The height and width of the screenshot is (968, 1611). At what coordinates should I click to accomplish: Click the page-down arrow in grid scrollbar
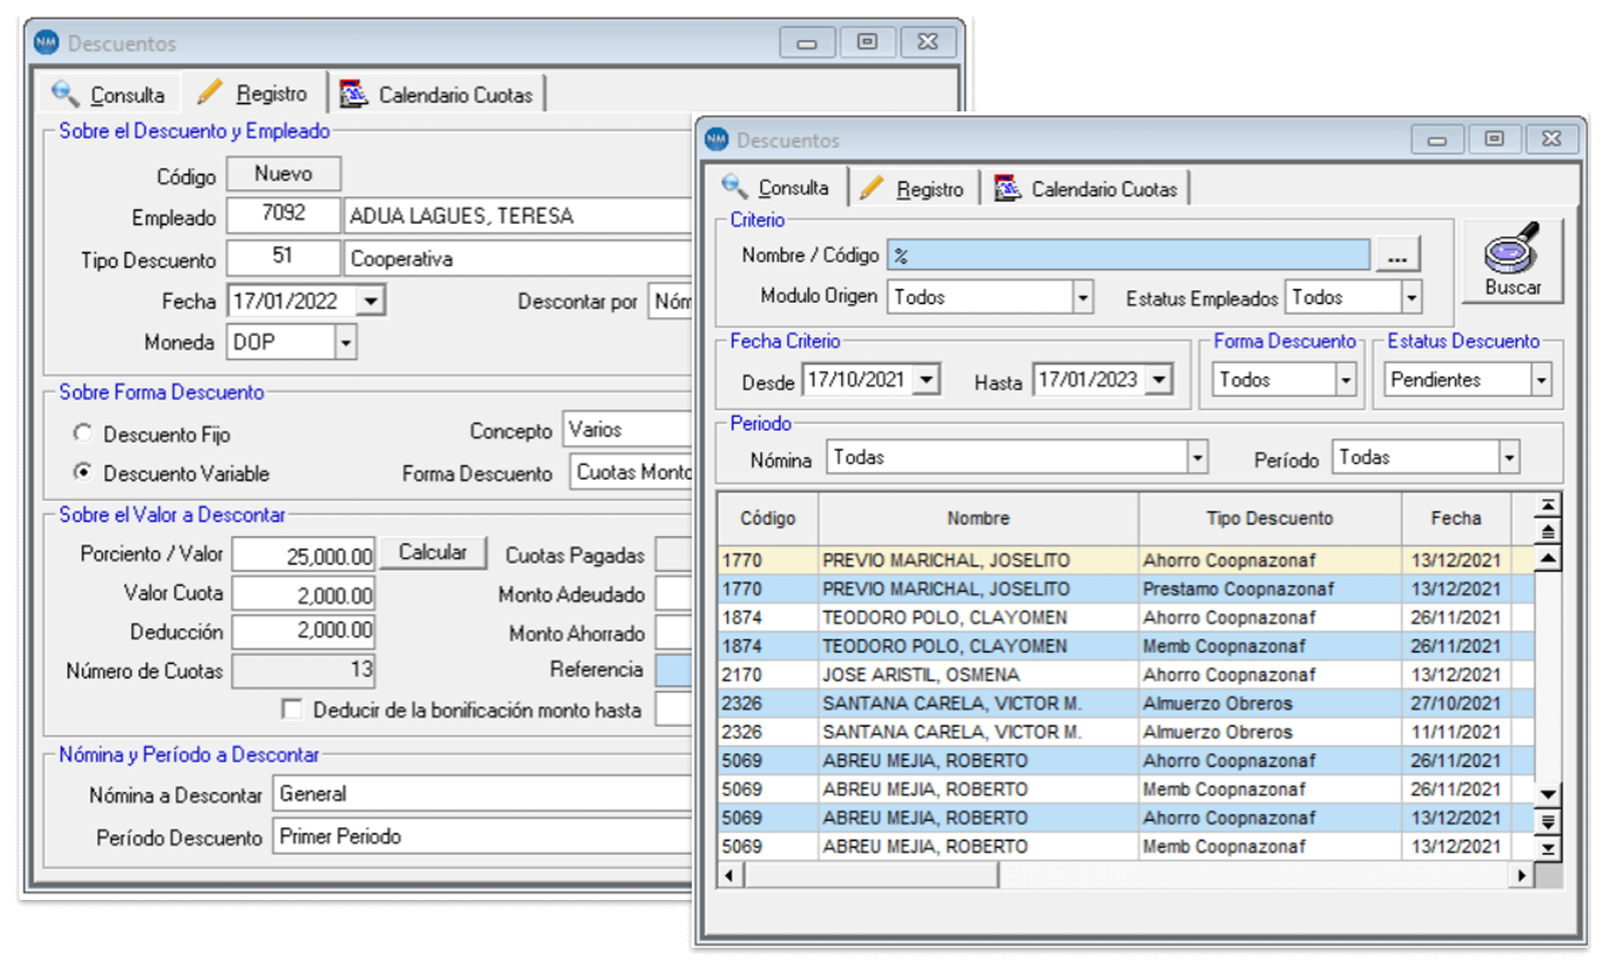click(x=1547, y=822)
